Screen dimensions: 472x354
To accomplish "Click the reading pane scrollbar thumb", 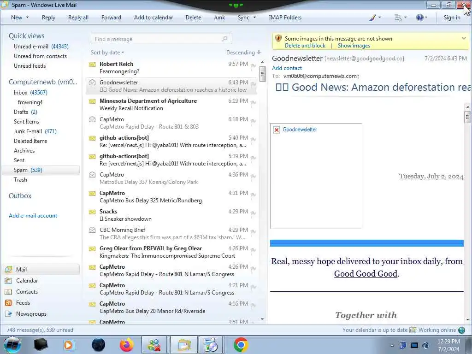I will (x=467, y=117).
